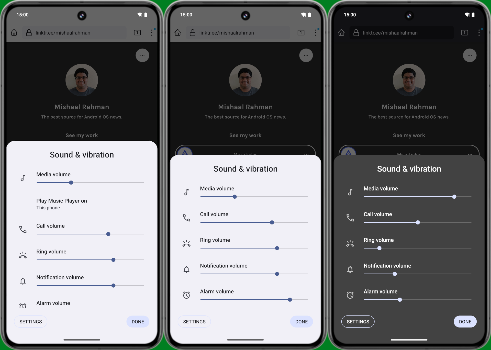Click the browser tab count indicator
The height and width of the screenshot is (350, 491).
coord(137,32)
